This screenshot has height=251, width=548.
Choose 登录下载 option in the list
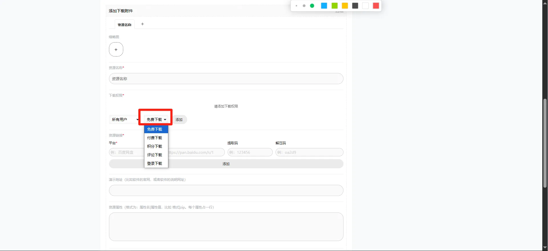click(155, 163)
